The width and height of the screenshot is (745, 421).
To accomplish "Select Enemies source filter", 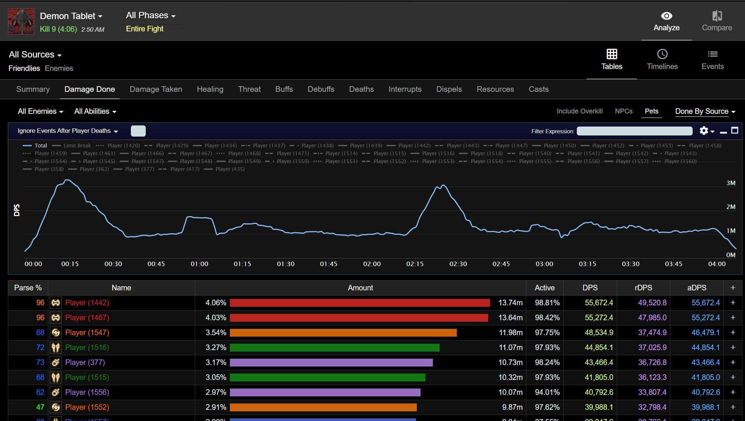I will tap(59, 68).
